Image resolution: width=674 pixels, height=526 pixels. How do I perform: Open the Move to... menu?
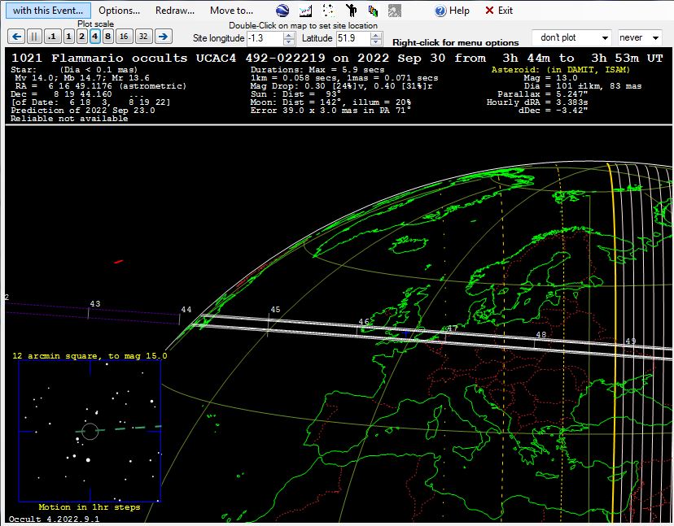(231, 11)
